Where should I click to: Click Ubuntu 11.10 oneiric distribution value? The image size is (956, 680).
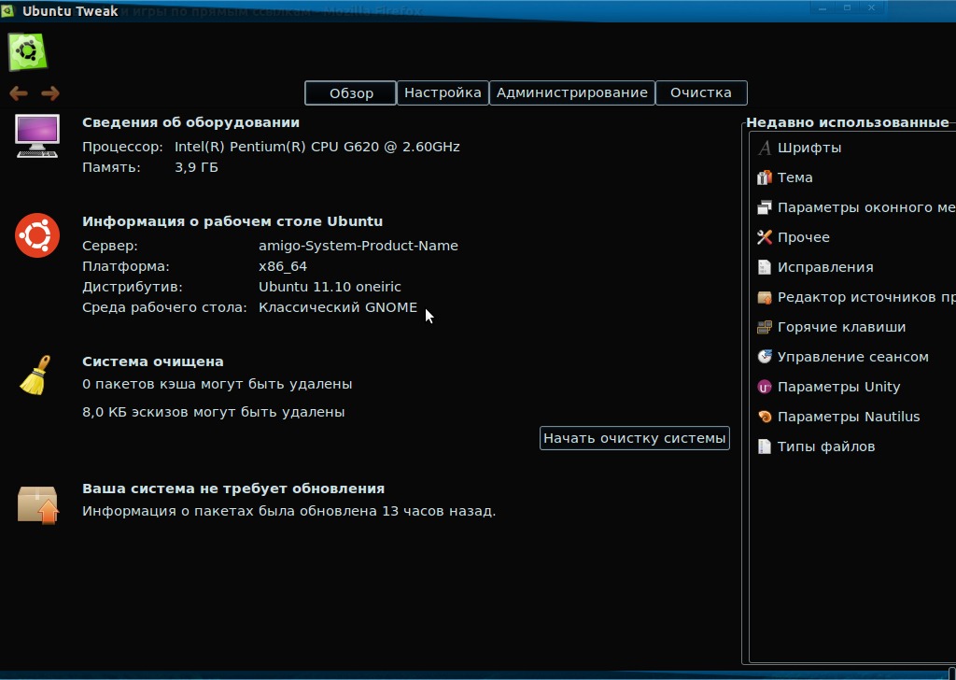(330, 287)
